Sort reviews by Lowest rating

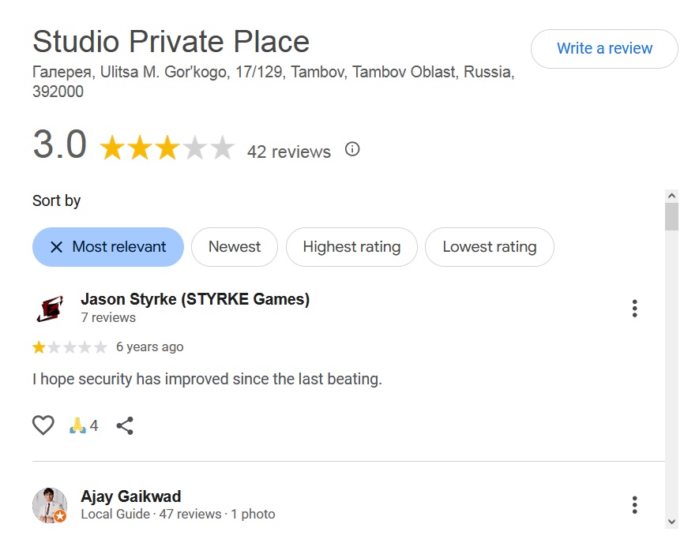(490, 247)
